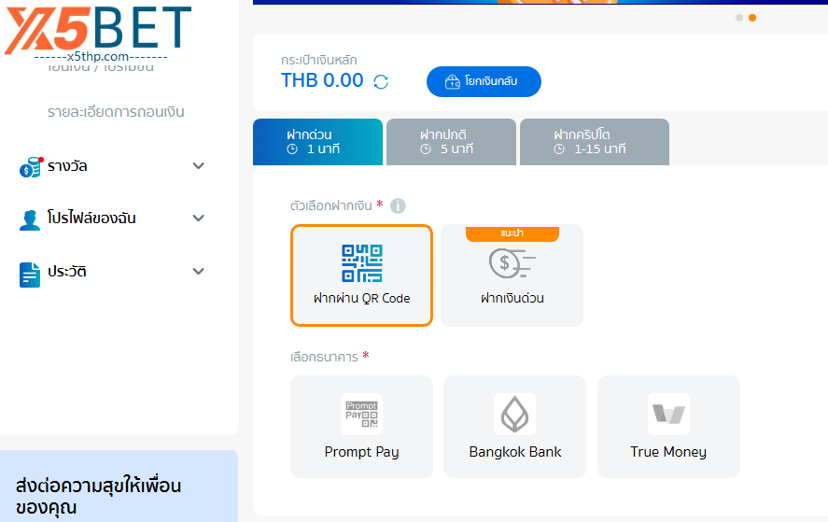Click the Bangkok Bank logo icon
This screenshot has height=522, width=828.
(514, 414)
